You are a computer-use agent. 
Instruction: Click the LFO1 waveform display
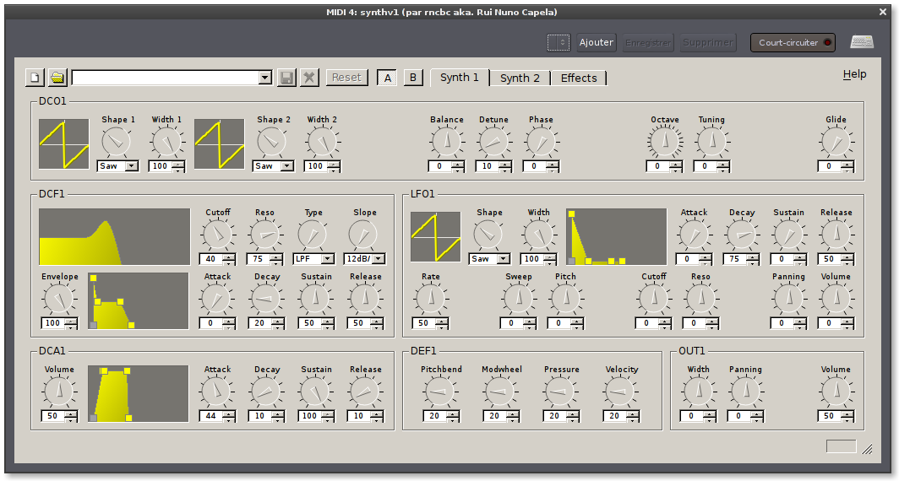435,236
